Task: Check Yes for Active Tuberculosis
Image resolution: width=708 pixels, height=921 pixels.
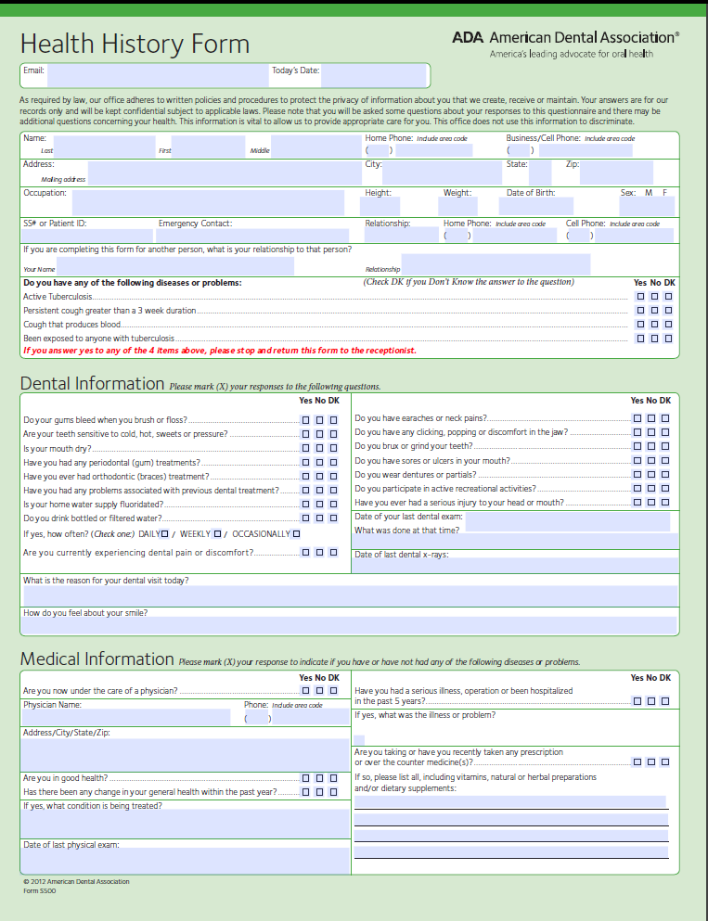Action: [640, 297]
